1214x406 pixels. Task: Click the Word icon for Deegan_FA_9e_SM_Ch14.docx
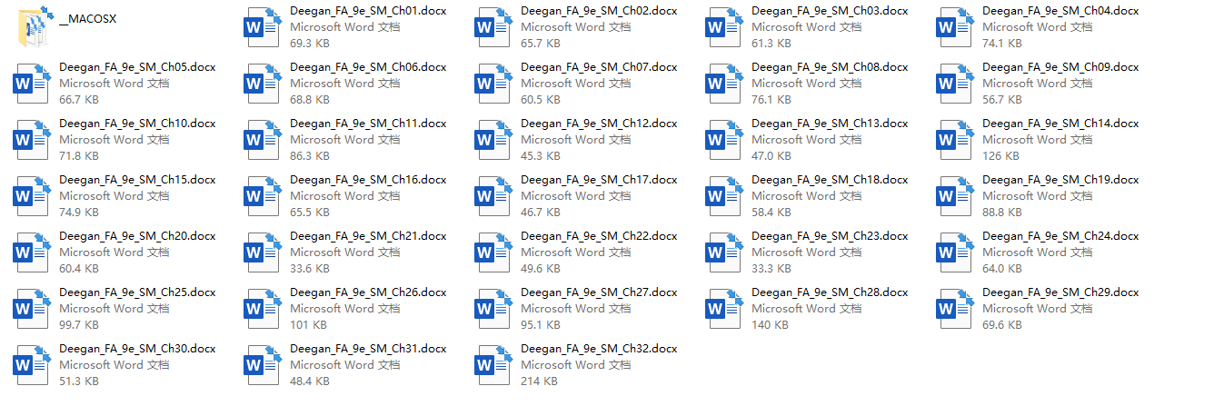coord(955,140)
